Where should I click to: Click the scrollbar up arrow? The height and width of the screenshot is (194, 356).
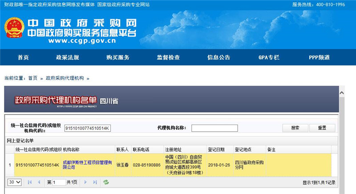[342, 93]
